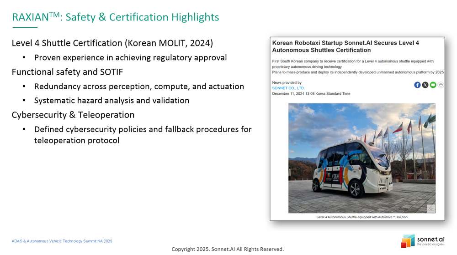
Task: Click the Functional safety and SOTIF heading
Action: tap(67, 72)
